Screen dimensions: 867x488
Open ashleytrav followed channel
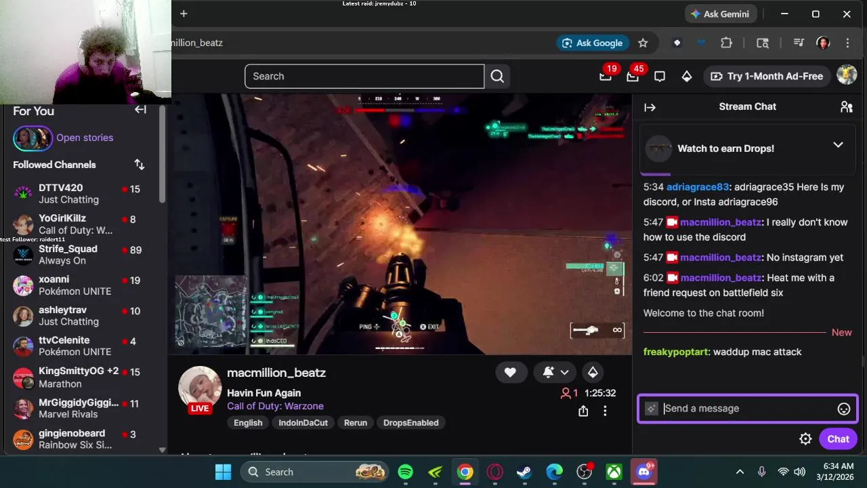(x=80, y=315)
